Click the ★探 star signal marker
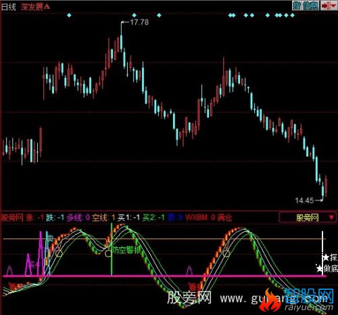Viewport: 338px width, 315px height. point(330,257)
